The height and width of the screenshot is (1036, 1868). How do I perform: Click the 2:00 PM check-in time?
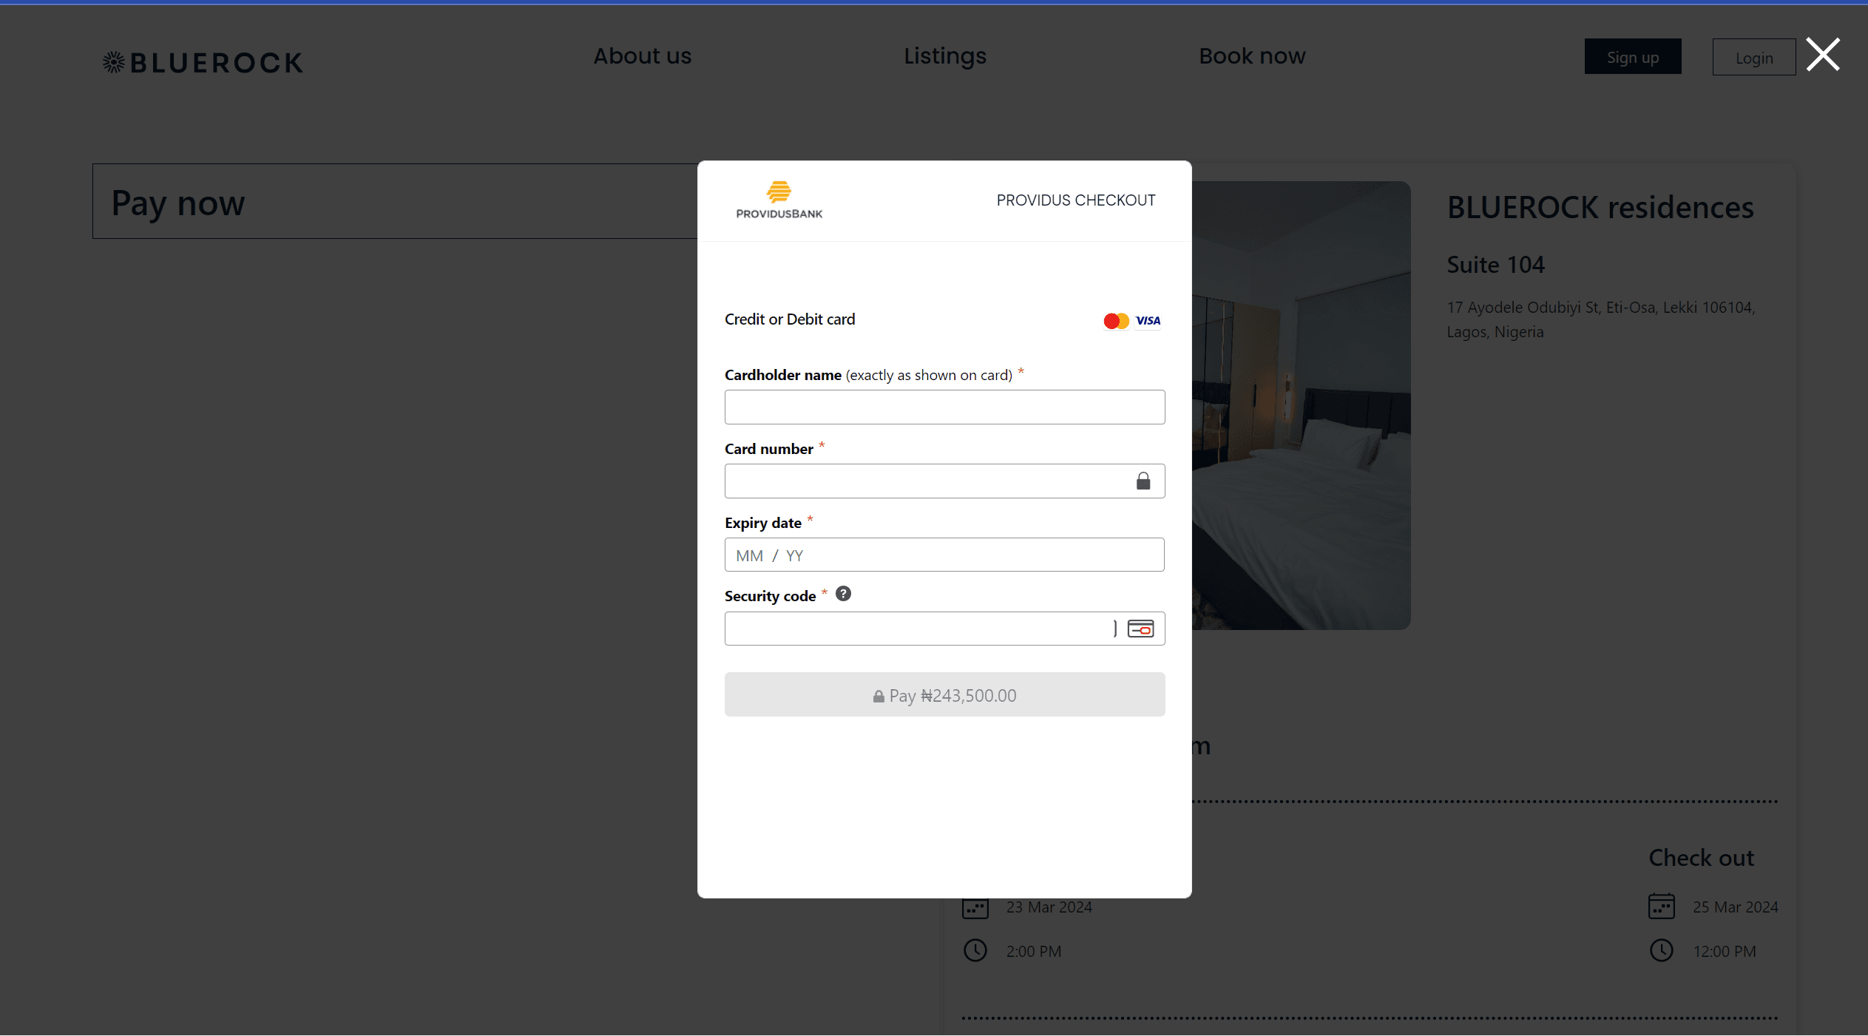click(x=1033, y=952)
